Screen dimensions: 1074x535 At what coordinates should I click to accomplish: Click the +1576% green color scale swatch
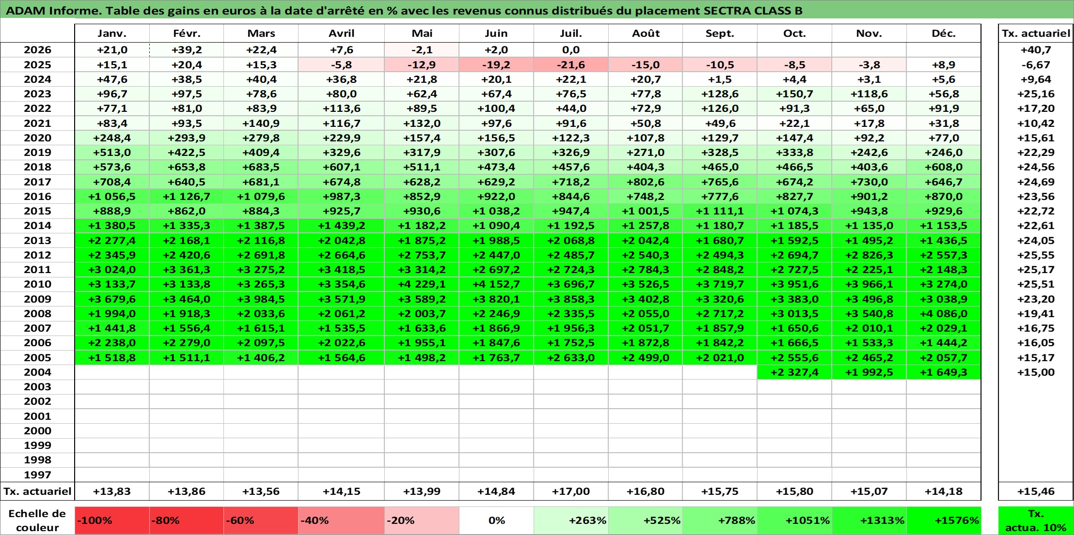click(x=944, y=520)
